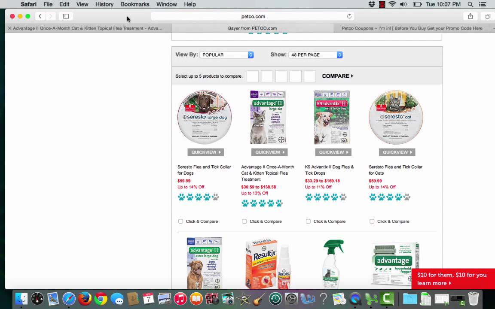Open Time Machine from the Dock
Viewport: 495px width, 309px height.
[x=275, y=299]
